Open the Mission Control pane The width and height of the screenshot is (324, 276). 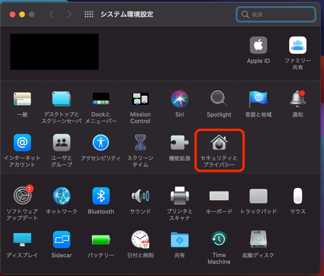point(140,99)
